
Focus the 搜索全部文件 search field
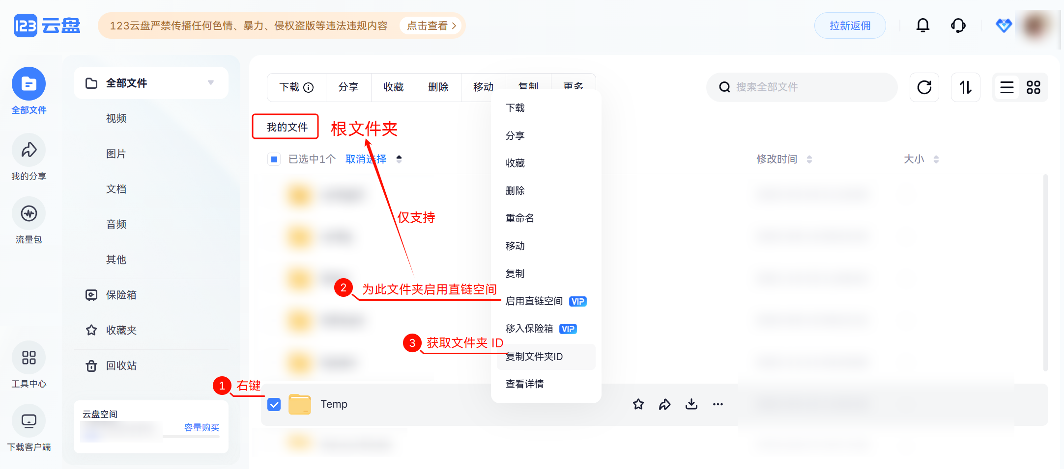tap(806, 87)
